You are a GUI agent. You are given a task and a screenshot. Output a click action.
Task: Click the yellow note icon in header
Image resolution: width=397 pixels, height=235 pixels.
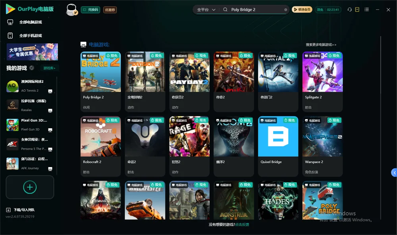point(357,10)
